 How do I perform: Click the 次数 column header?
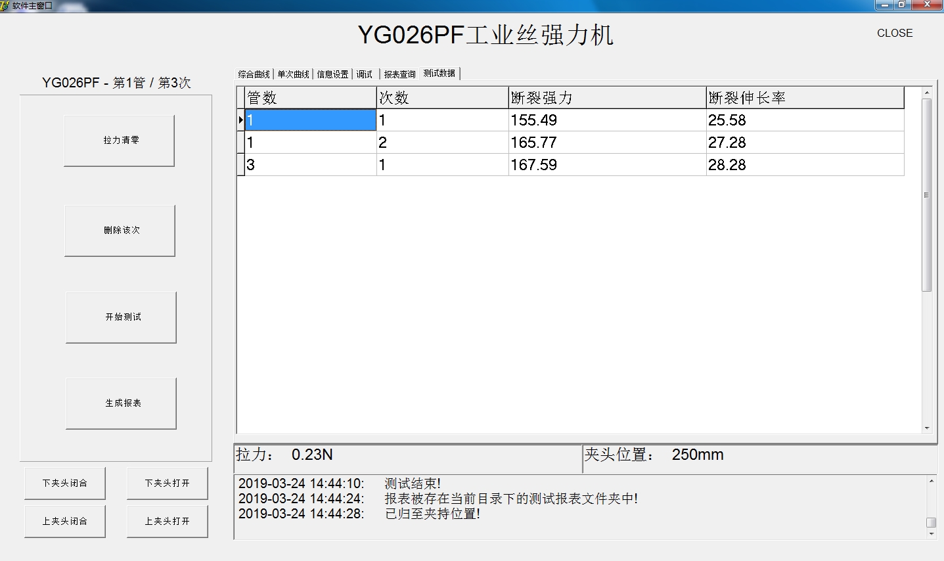(443, 98)
